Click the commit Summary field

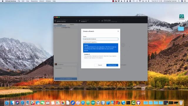[67, 64]
